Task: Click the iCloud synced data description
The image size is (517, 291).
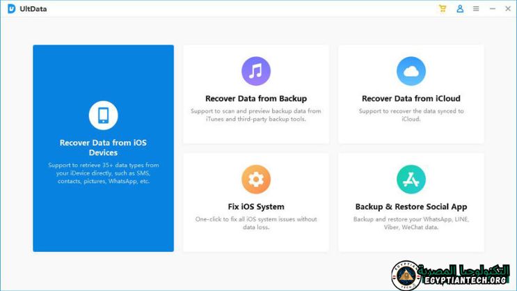Action: [x=411, y=115]
